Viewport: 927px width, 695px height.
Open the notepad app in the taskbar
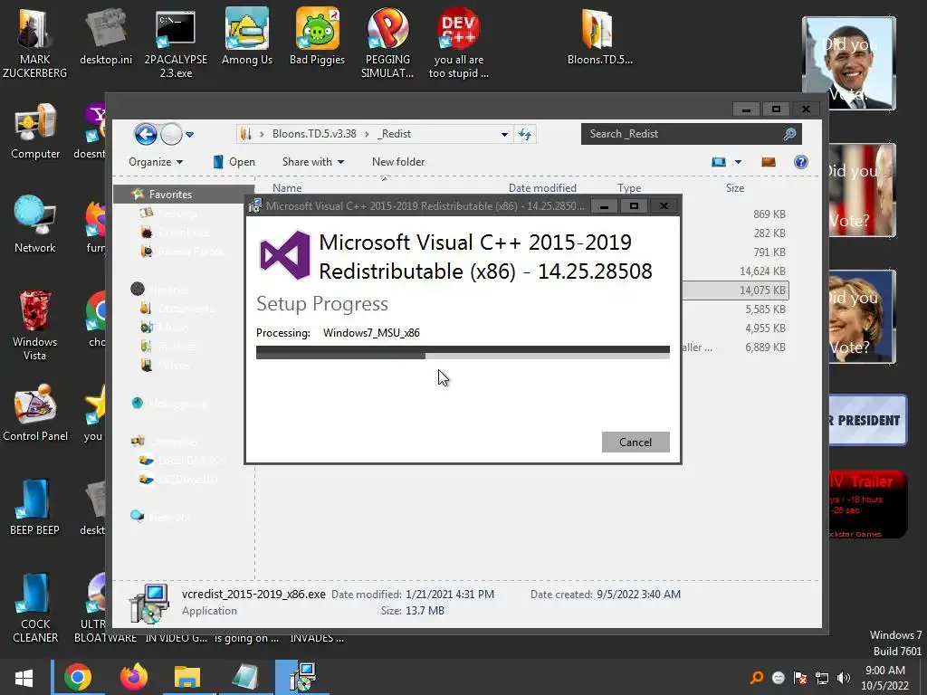coord(244,678)
